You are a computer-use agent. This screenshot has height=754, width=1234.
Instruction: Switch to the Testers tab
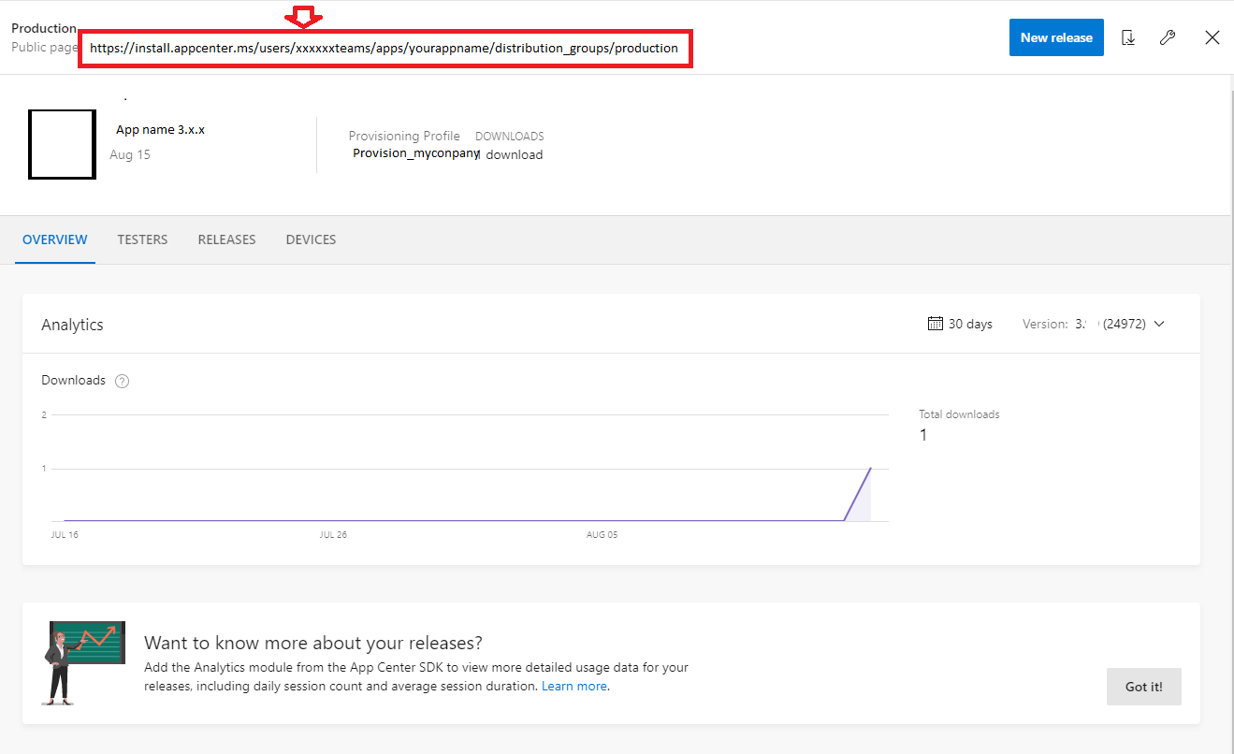142,239
